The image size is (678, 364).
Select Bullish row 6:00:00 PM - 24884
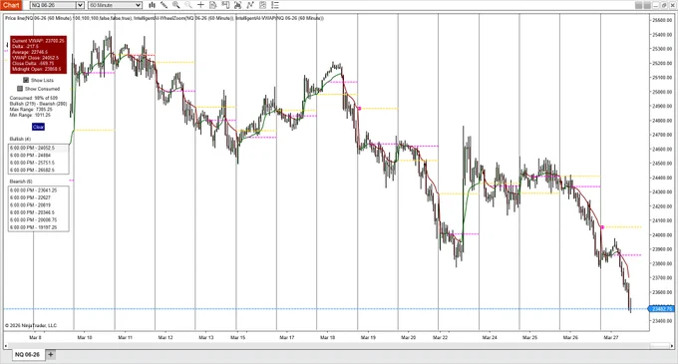(38, 156)
